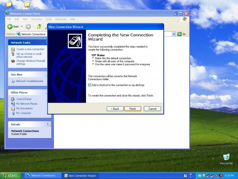238x179 pixels.
Task: Click the Other Places panel header
Action: click(28, 92)
